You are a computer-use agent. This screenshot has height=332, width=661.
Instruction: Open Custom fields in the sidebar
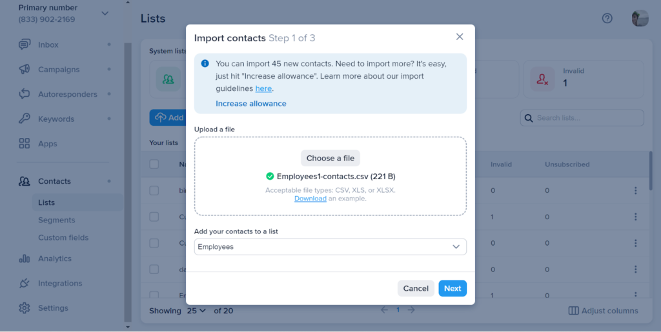[x=63, y=237]
